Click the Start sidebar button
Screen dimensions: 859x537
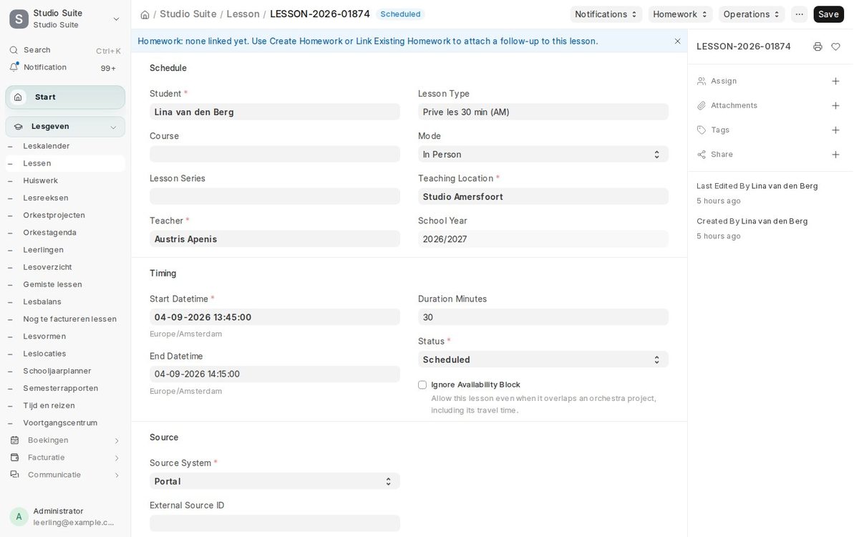pyautogui.click(x=65, y=97)
